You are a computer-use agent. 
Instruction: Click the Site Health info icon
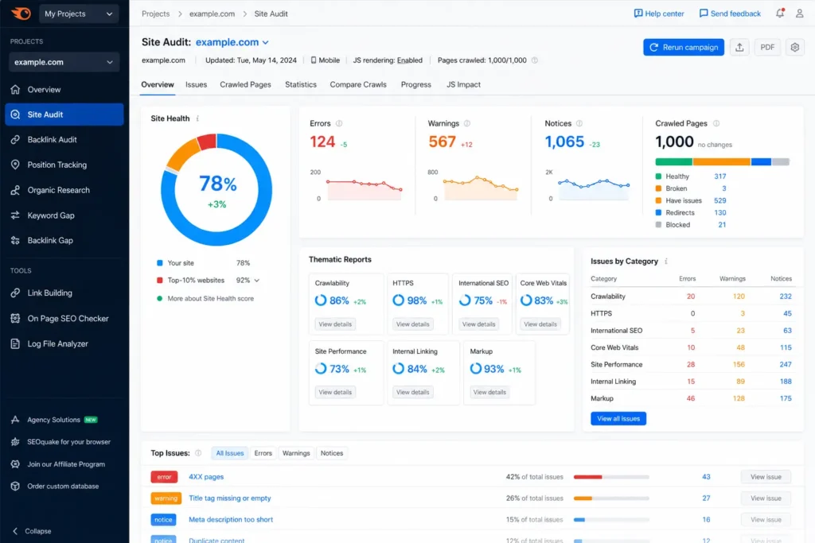[x=197, y=118]
